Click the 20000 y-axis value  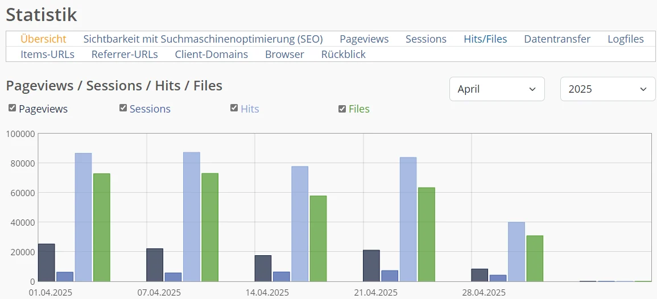click(x=23, y=252)
